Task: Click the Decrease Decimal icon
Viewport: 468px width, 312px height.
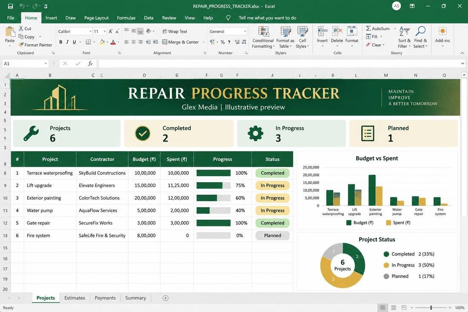Action: (245, 42)
